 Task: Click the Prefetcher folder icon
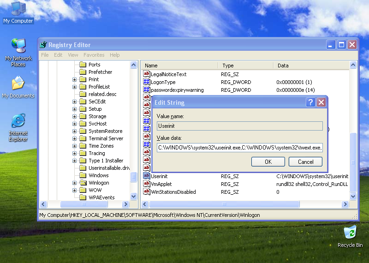[x=83, y=72]
